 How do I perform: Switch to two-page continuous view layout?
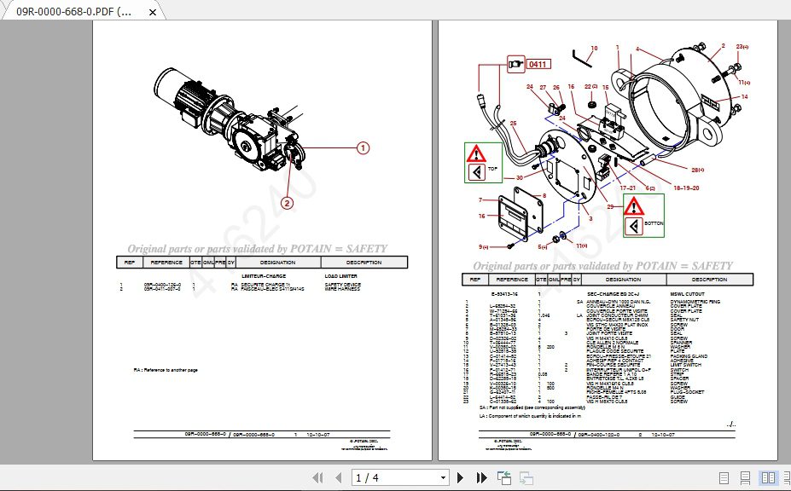[x=787, y=477]
